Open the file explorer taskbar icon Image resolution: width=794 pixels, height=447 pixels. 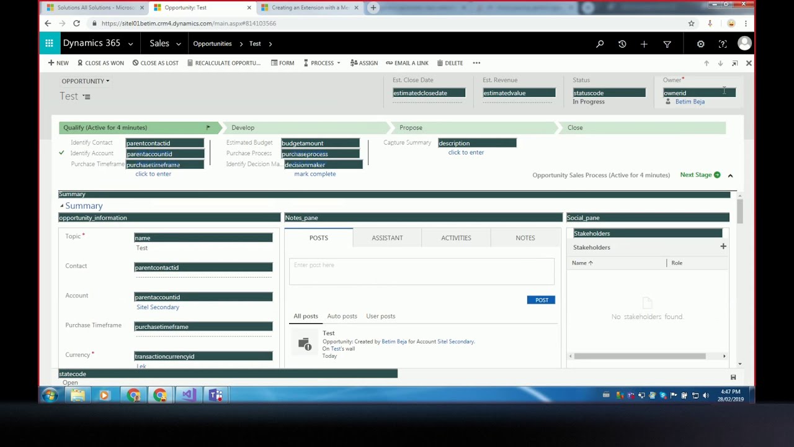(78, 395)
